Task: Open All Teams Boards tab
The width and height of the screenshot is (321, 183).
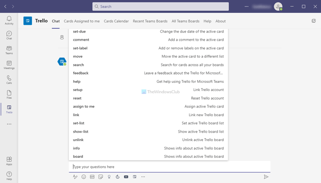Action: point(185,21)
